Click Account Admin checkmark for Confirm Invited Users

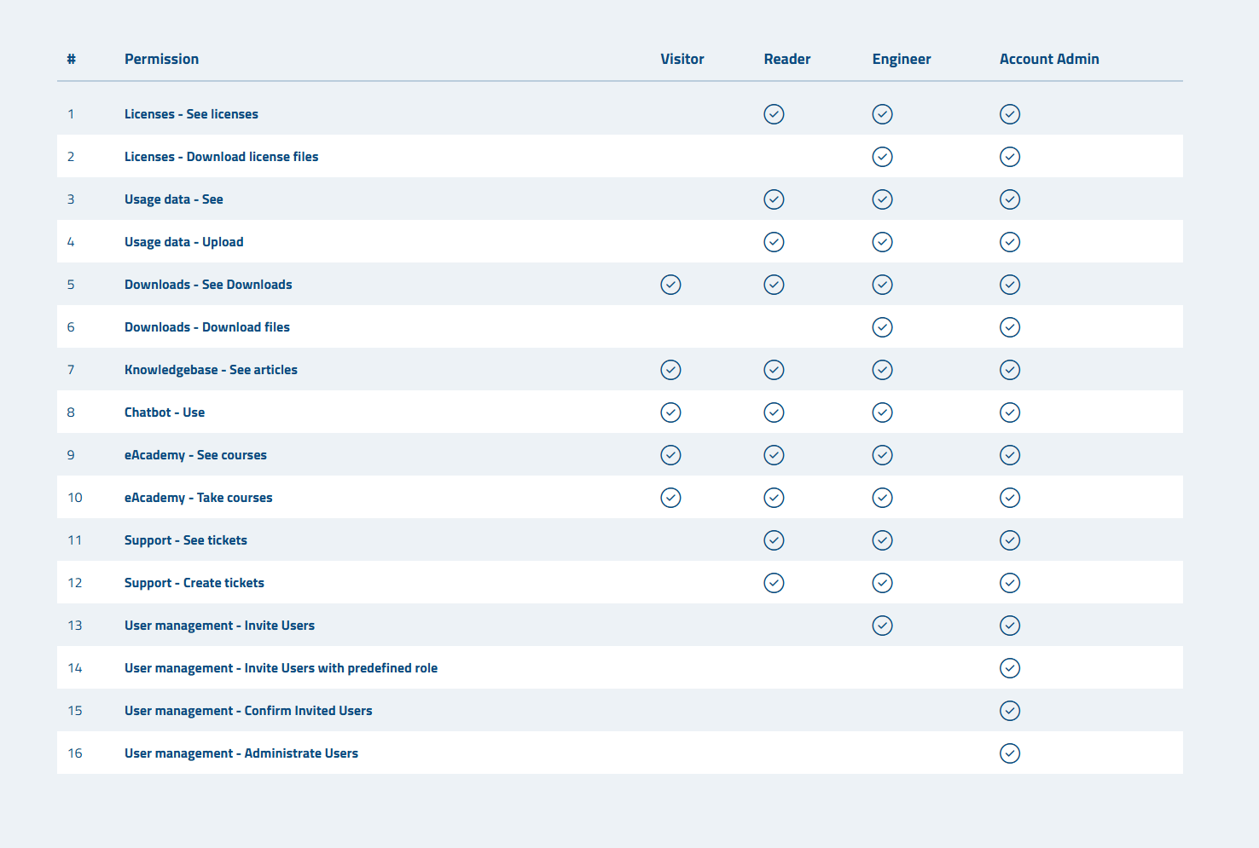coord(1009,711)
